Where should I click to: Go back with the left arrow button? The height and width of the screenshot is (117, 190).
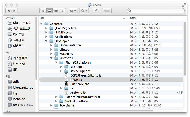pyautogui.click(x=8, y=11)
